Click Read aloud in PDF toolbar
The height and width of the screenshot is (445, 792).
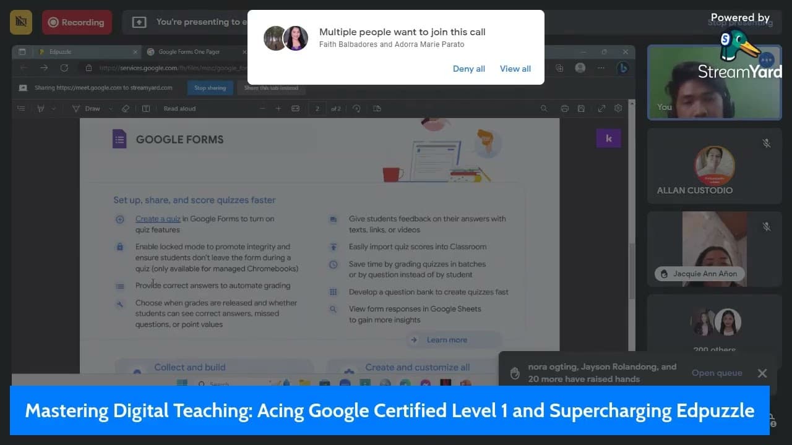tap(179, 109)
